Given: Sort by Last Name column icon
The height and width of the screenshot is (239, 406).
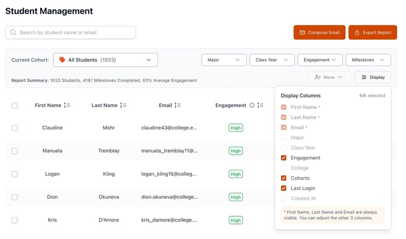Looking at the screenshot, I should click(x=123, y=105).
